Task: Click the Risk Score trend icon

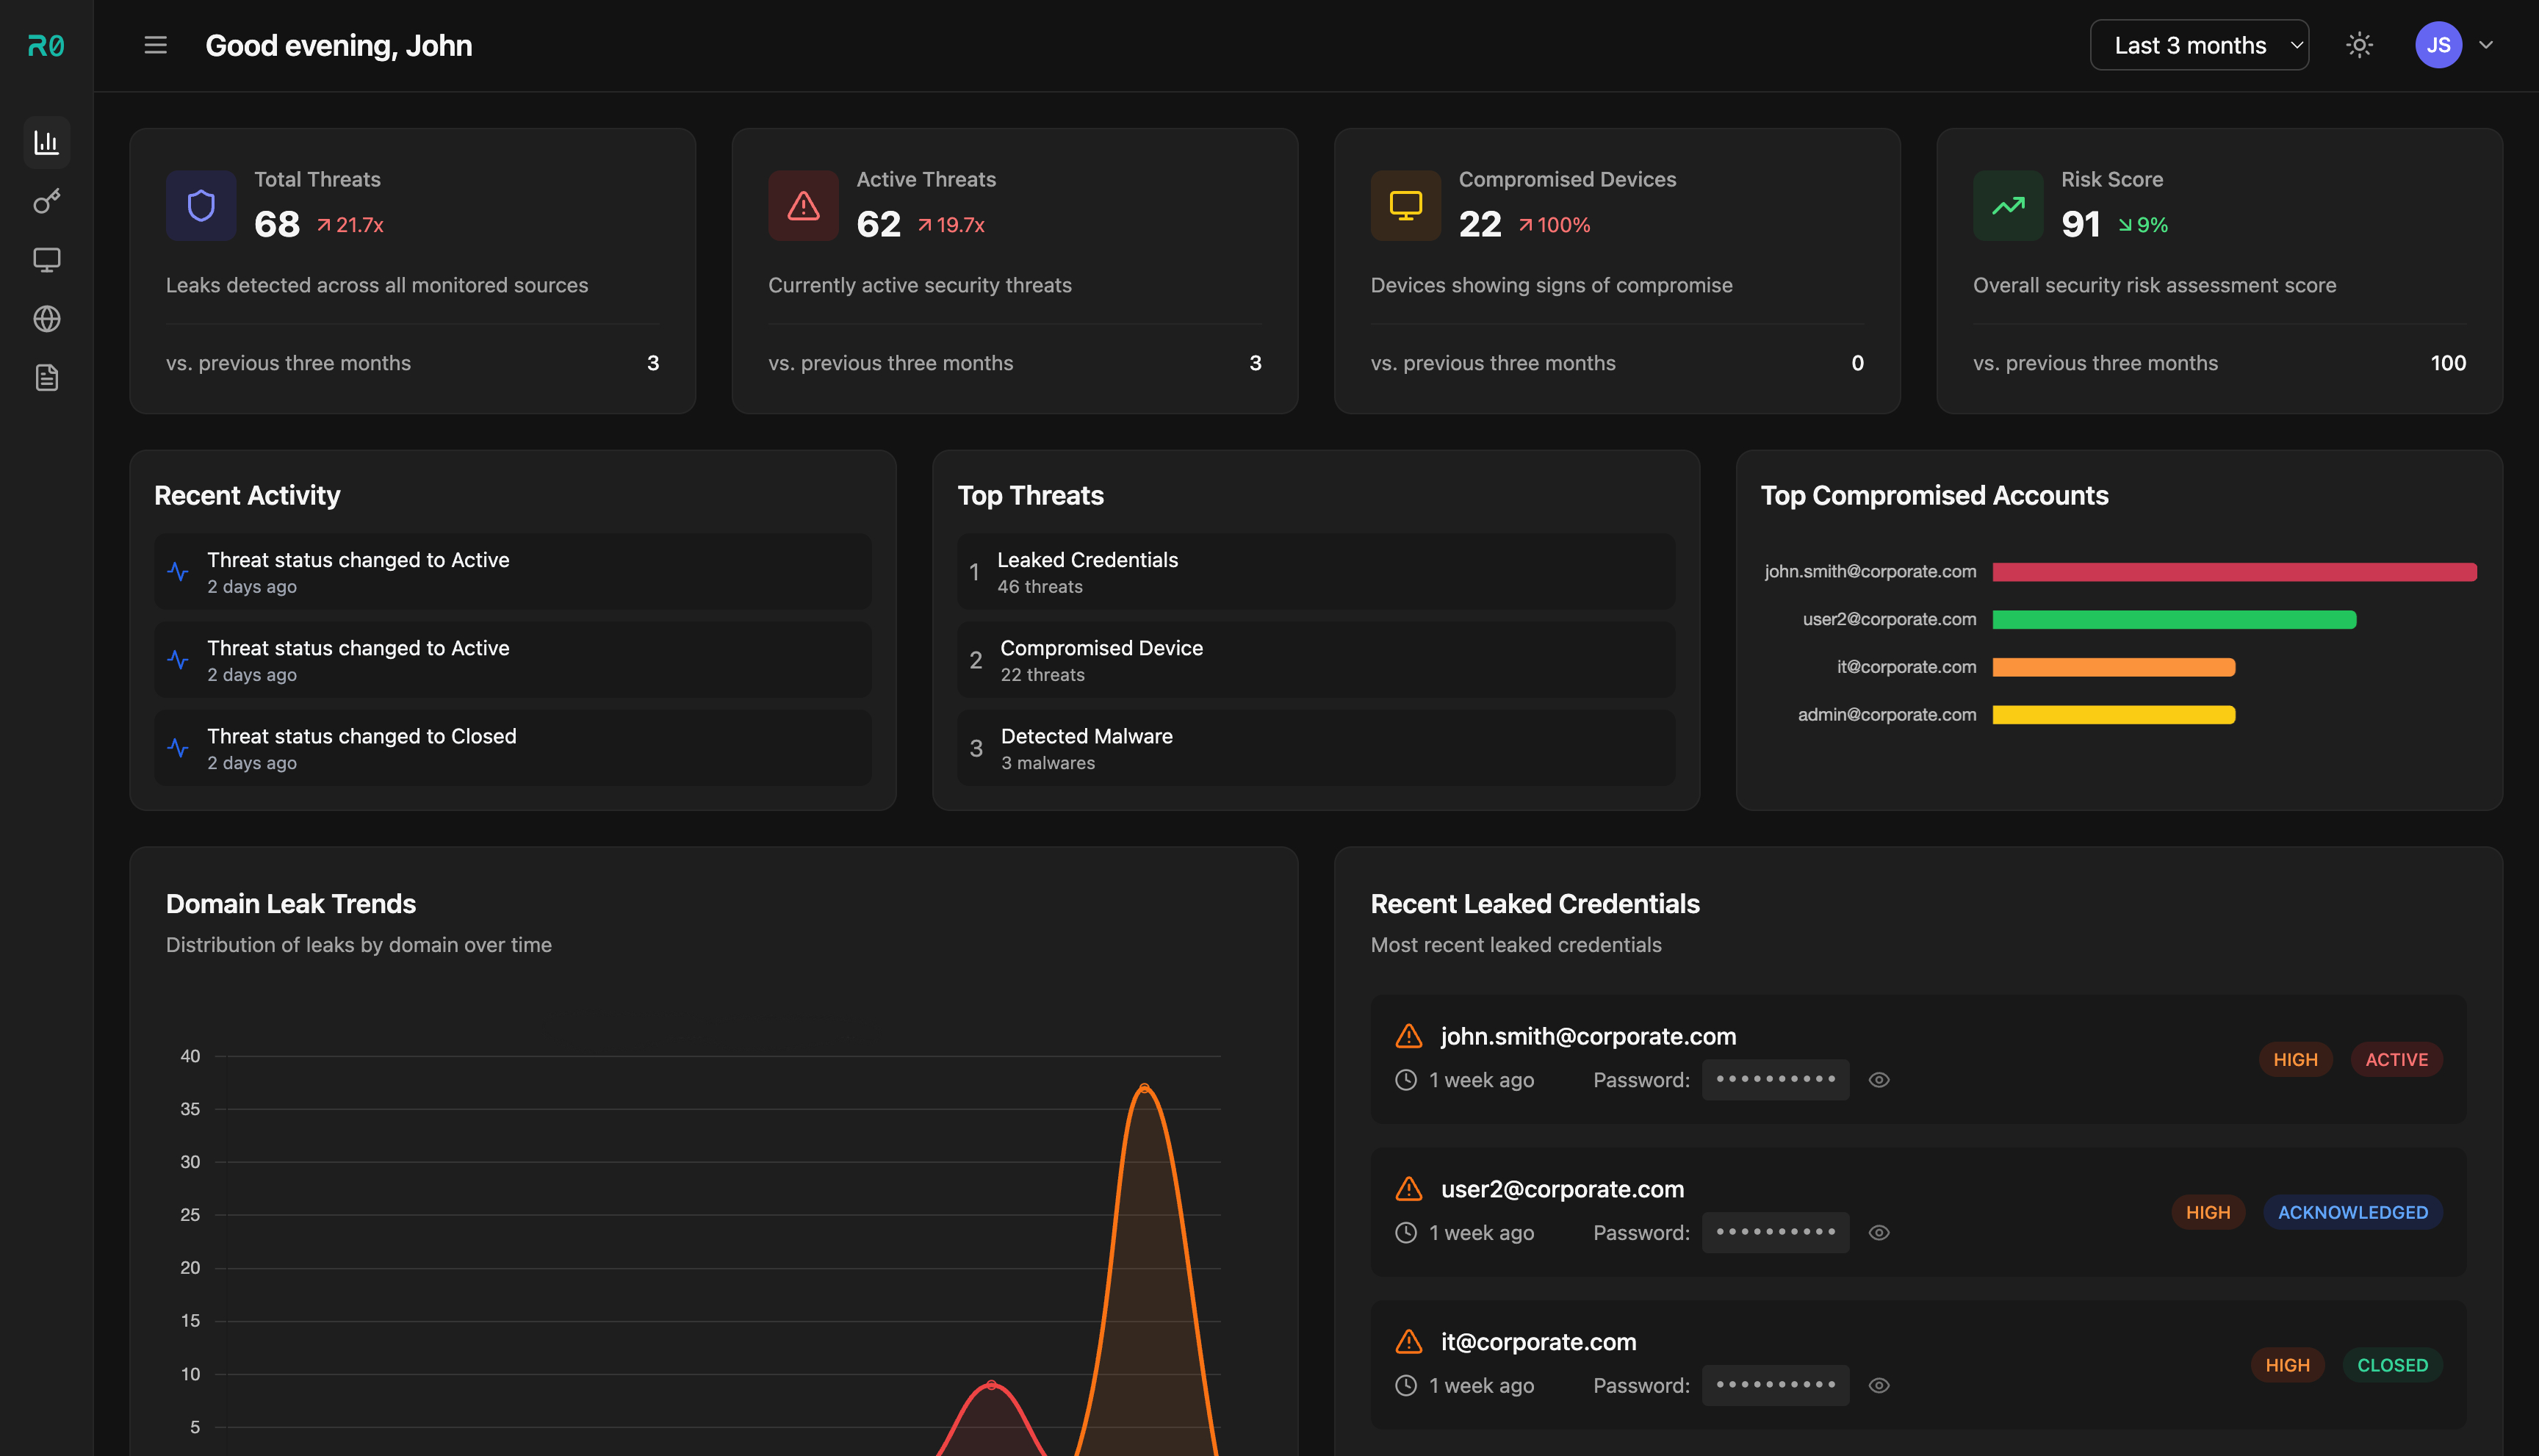Action: [2008, 205]
